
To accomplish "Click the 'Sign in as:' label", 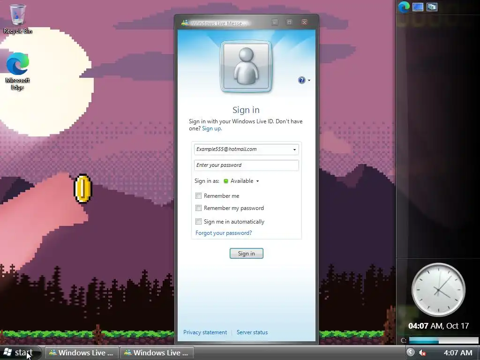I will coord(207,181).
